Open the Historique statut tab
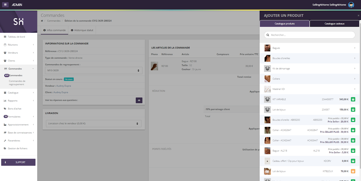361x181 pixels. pyautogui.click(x=82, y=30)
